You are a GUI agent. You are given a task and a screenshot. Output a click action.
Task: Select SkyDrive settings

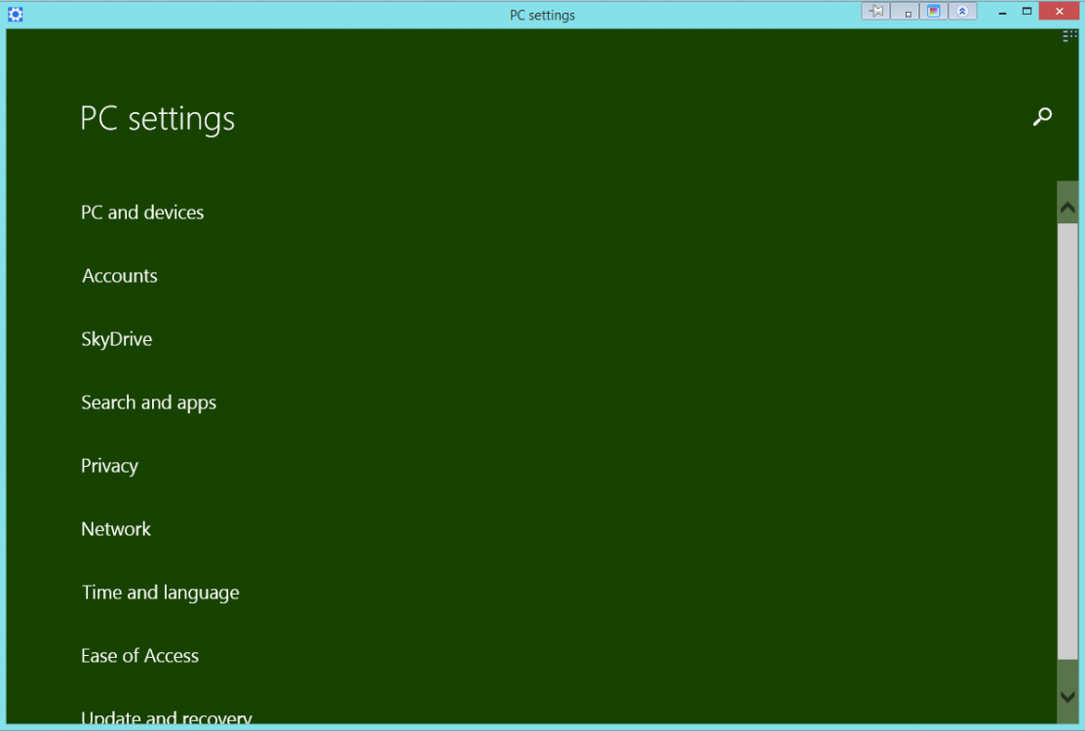tap(117, 339)
